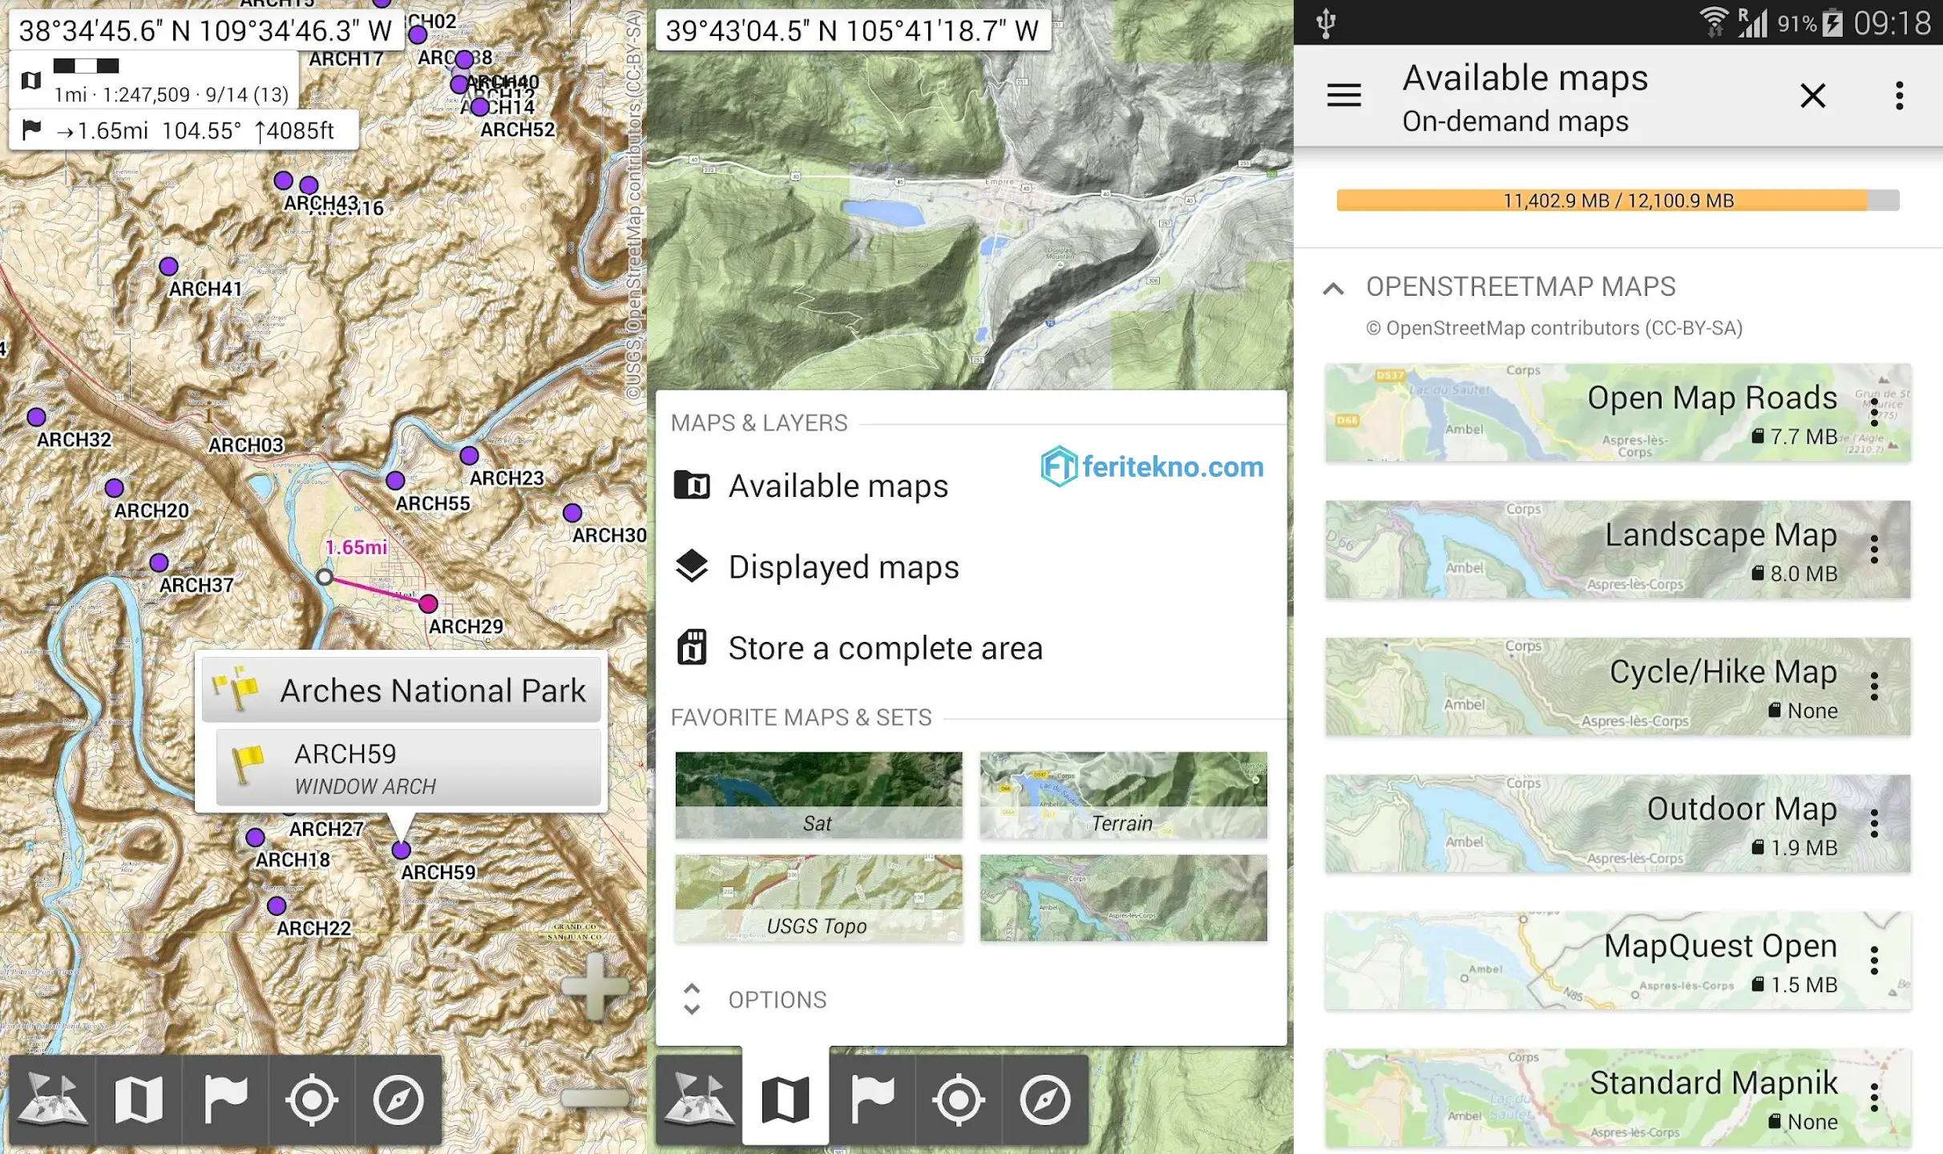This screenshot has width=1943, height=1154.
Task: Select the Landscape Map card
Action: [1618, 550]
